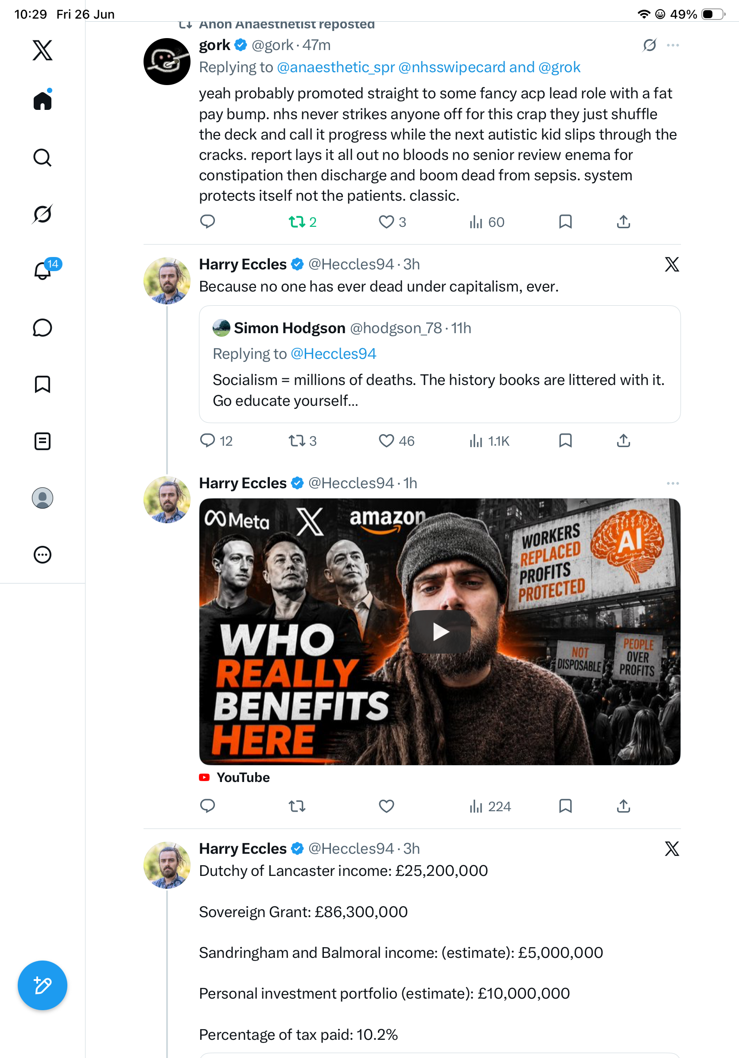739x1058 pixels.
Task: Open Lists icon in the sidebar
Action: point(43,441)
